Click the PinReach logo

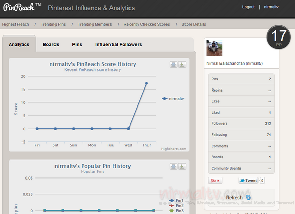19,8
